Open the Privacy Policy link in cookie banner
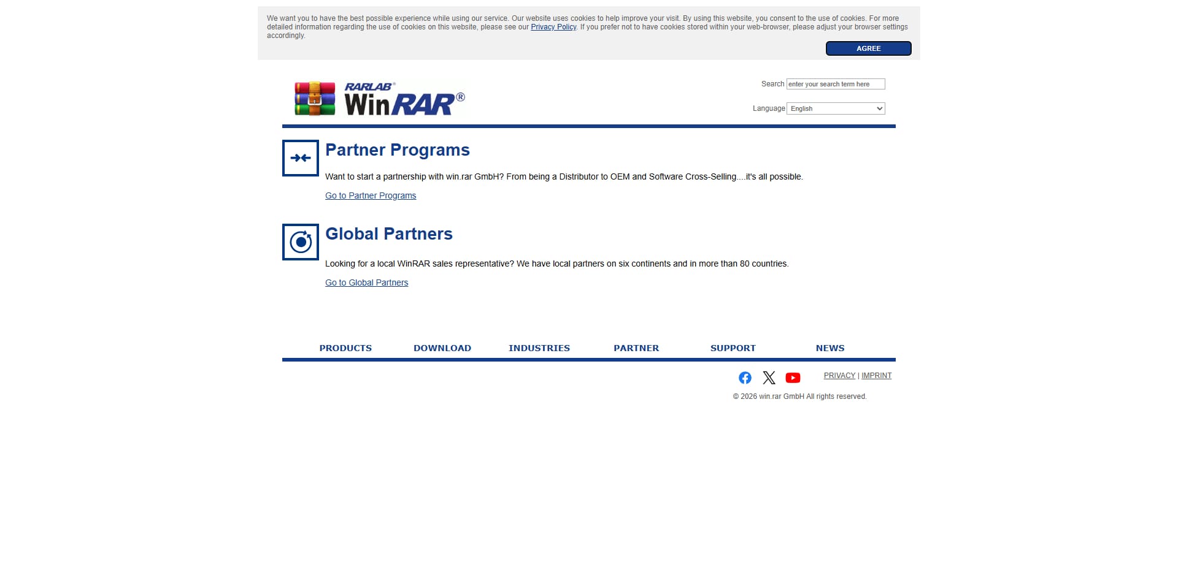 553,27
